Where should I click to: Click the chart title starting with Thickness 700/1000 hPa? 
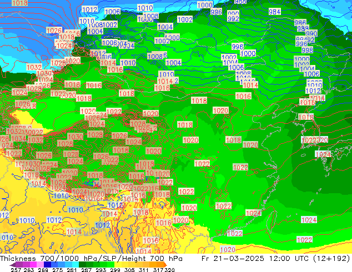pyautogui.click(x=91, y=258)
